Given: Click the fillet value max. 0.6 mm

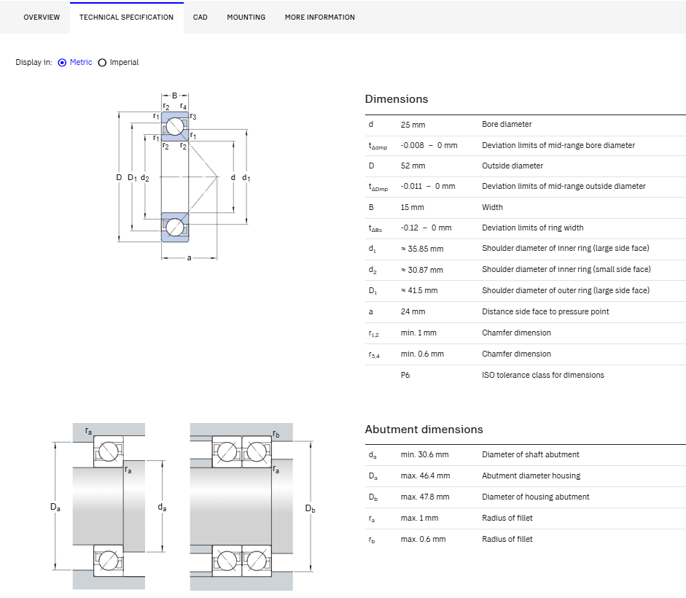Looking at the screenshot, I should (x=423, y=540).
